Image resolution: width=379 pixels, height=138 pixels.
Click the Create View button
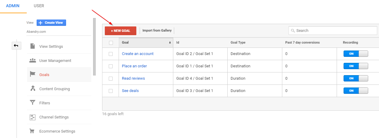pyautogui.click(x=51, y=23)
